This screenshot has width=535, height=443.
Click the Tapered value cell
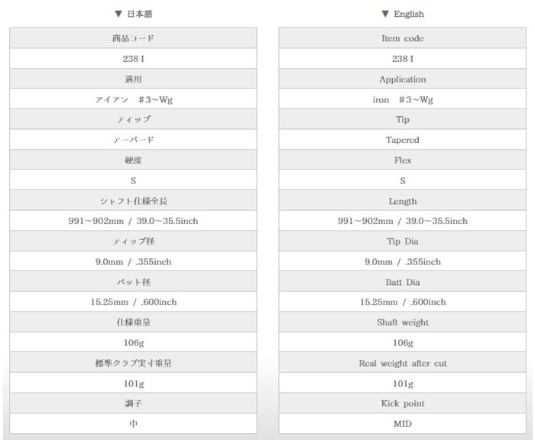click(402, 140)
